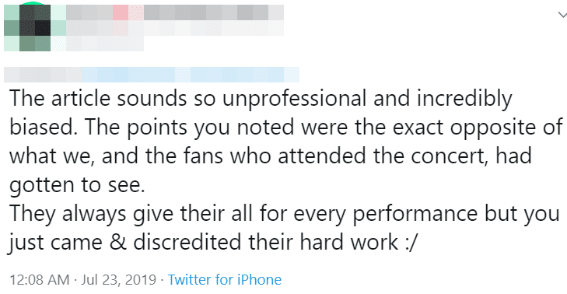Click the ampersand in the last line
The image size is (567, 294).
(118, 243)
